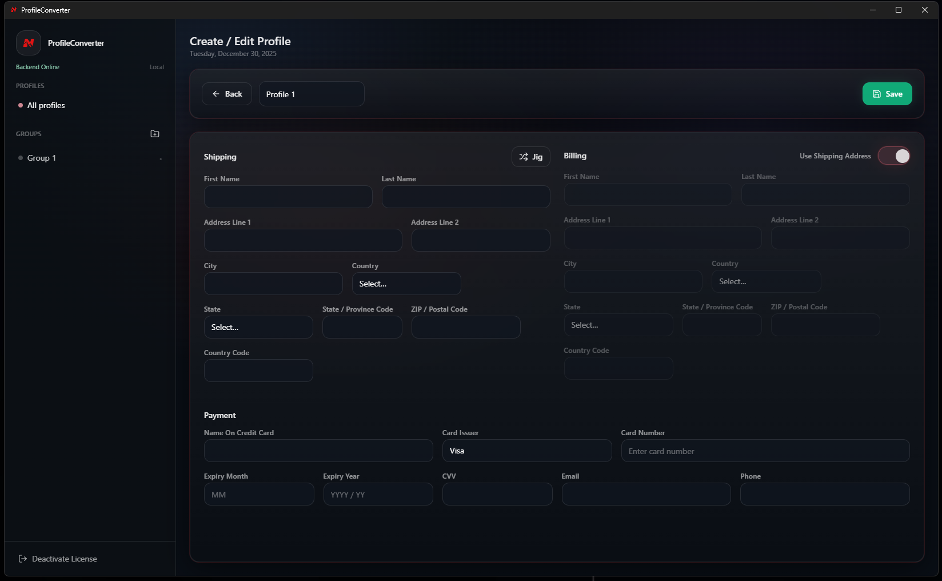Edit the Profile 1 name field
The height and width of the screenshot is (581, 942).
(312, 94)
